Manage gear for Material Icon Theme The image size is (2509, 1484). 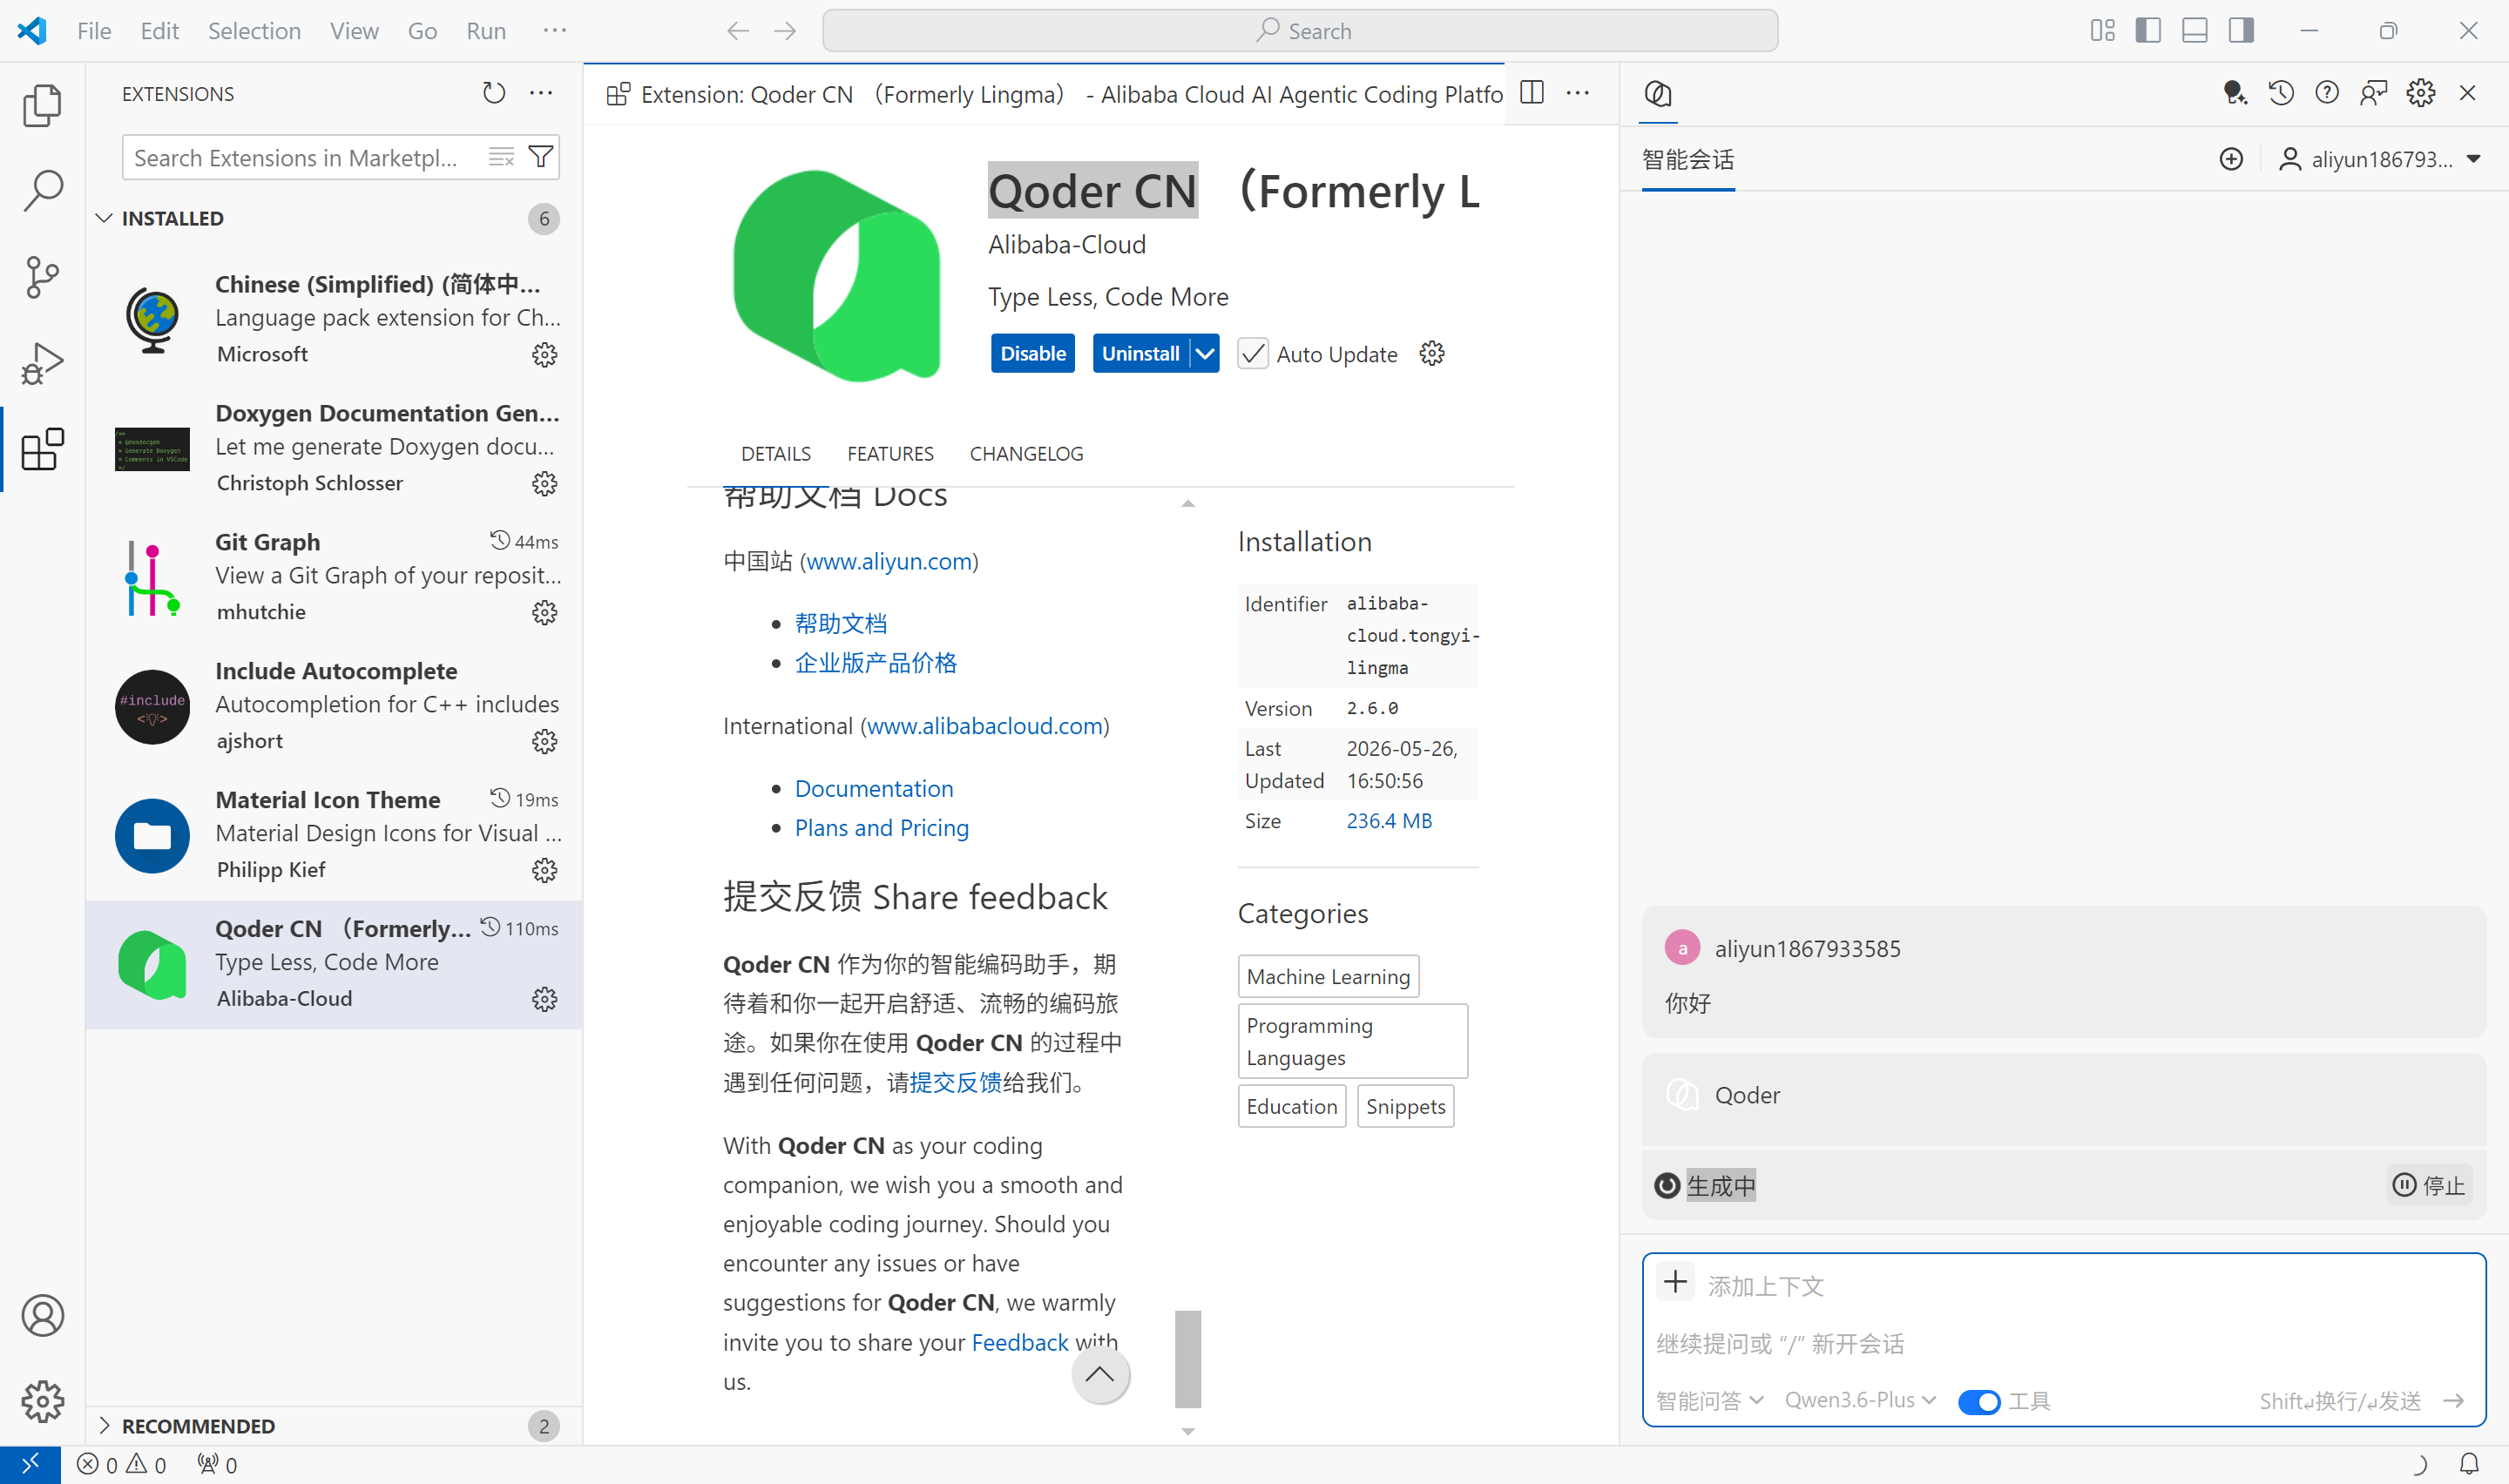tap(544, 871)
